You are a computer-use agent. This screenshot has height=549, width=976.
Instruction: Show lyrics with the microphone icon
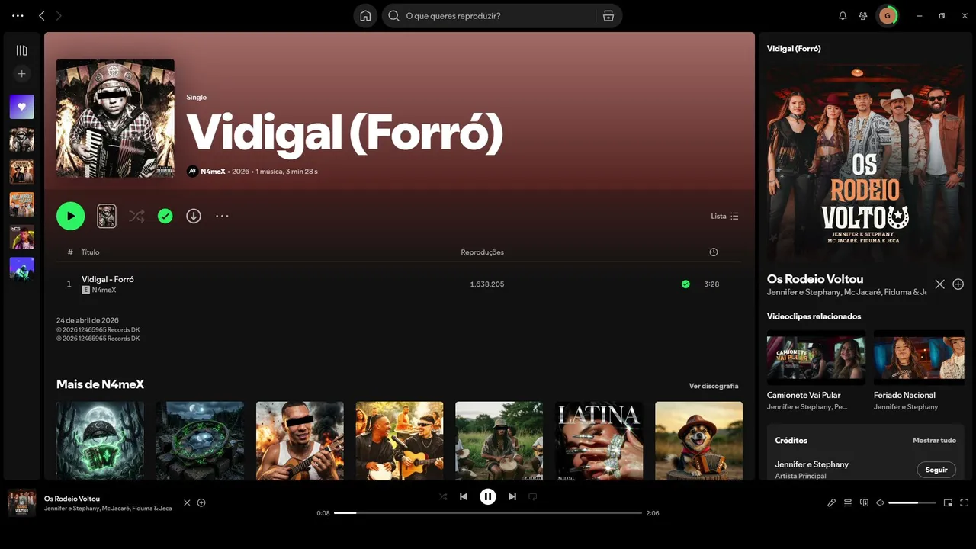832,502
